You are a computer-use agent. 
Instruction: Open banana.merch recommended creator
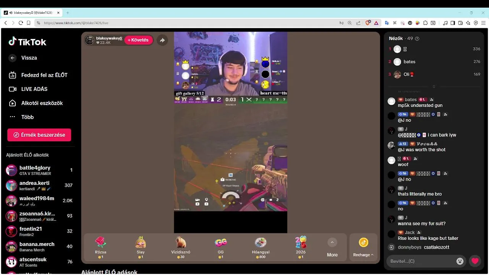tap(39, 247)
